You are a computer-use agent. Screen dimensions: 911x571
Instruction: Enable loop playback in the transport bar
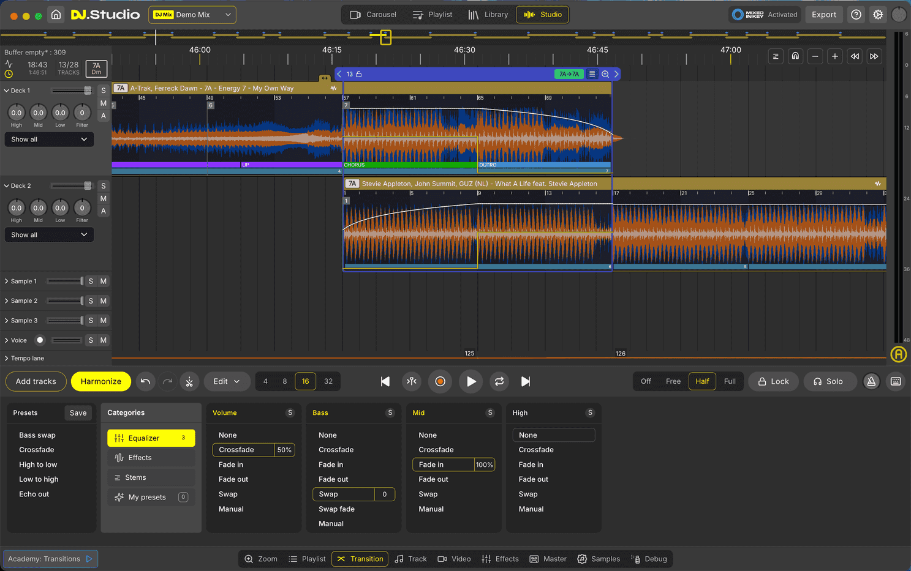tap(499, 381)
